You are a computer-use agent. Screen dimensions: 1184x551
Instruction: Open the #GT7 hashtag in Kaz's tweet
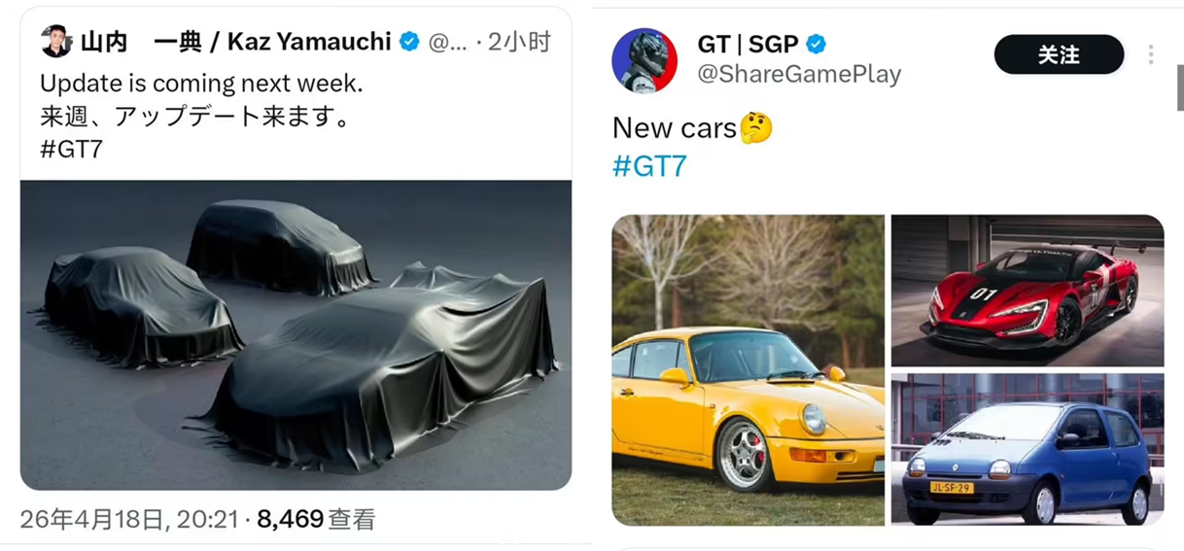[71, 150]
